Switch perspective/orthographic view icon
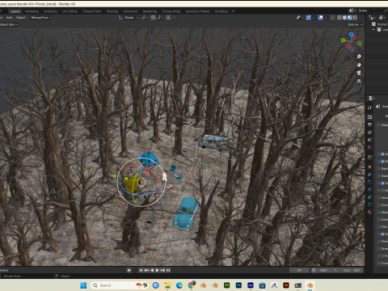The image size is (388, 291). pyautogui.click(x=359, y=81)
